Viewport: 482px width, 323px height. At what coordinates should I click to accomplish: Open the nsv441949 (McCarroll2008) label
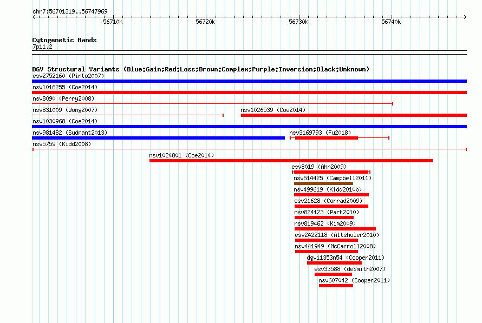(335, 246)
